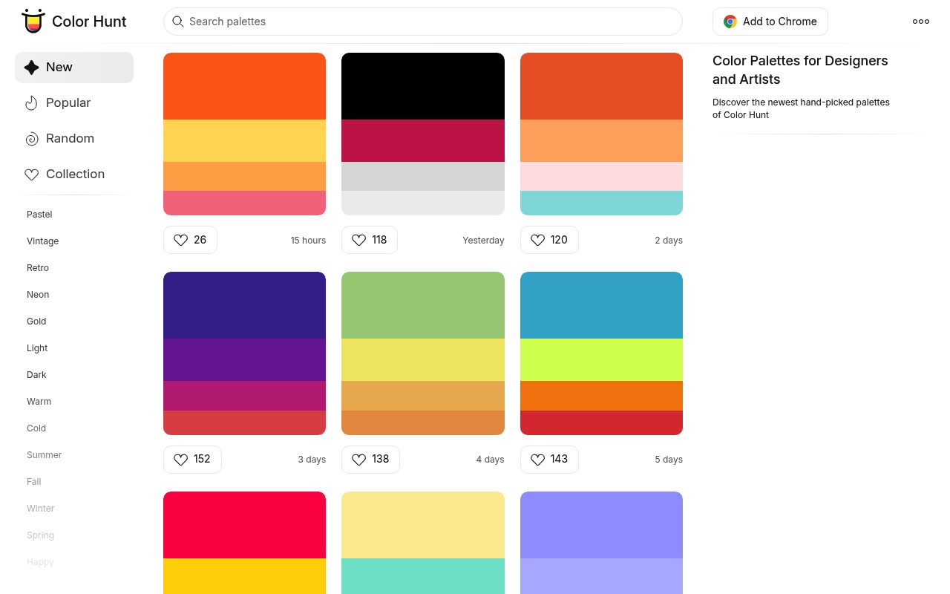Like the palette with 120 likes

(x=549, y=240)
